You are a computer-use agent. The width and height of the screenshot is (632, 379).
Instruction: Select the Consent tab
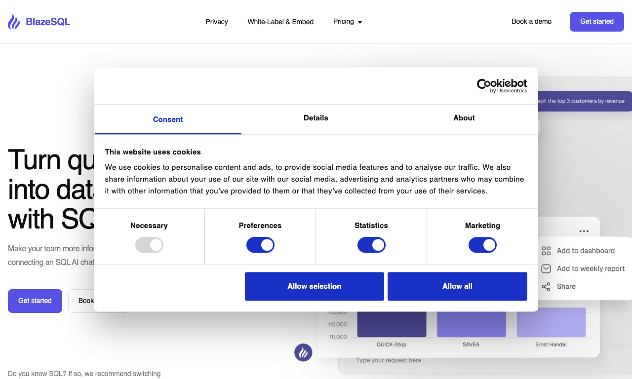click(168, 119)
